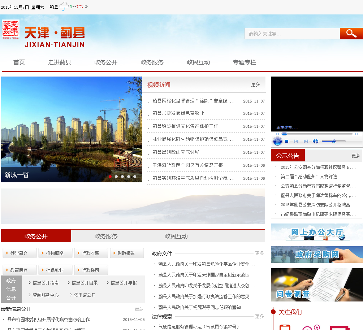The width and height of the screenshot is (363, 330).
Task: Open the 问卷调查 banner
Action: (x=317, y=285)
